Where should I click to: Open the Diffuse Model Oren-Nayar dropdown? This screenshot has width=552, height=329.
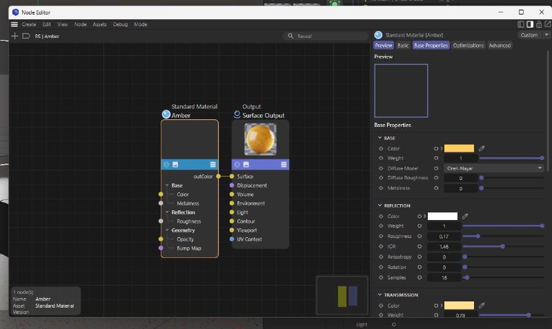pyautogui.click(x=494, y=168)
